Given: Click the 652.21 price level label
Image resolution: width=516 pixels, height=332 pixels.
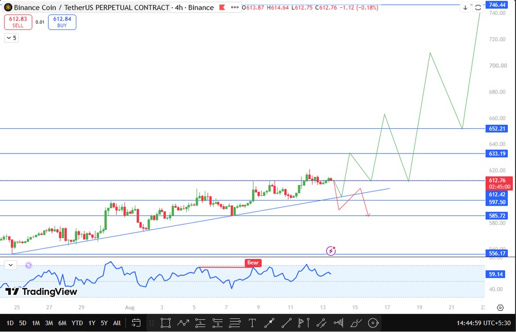Looking at the screenshot, I should [x=497, y=128].
